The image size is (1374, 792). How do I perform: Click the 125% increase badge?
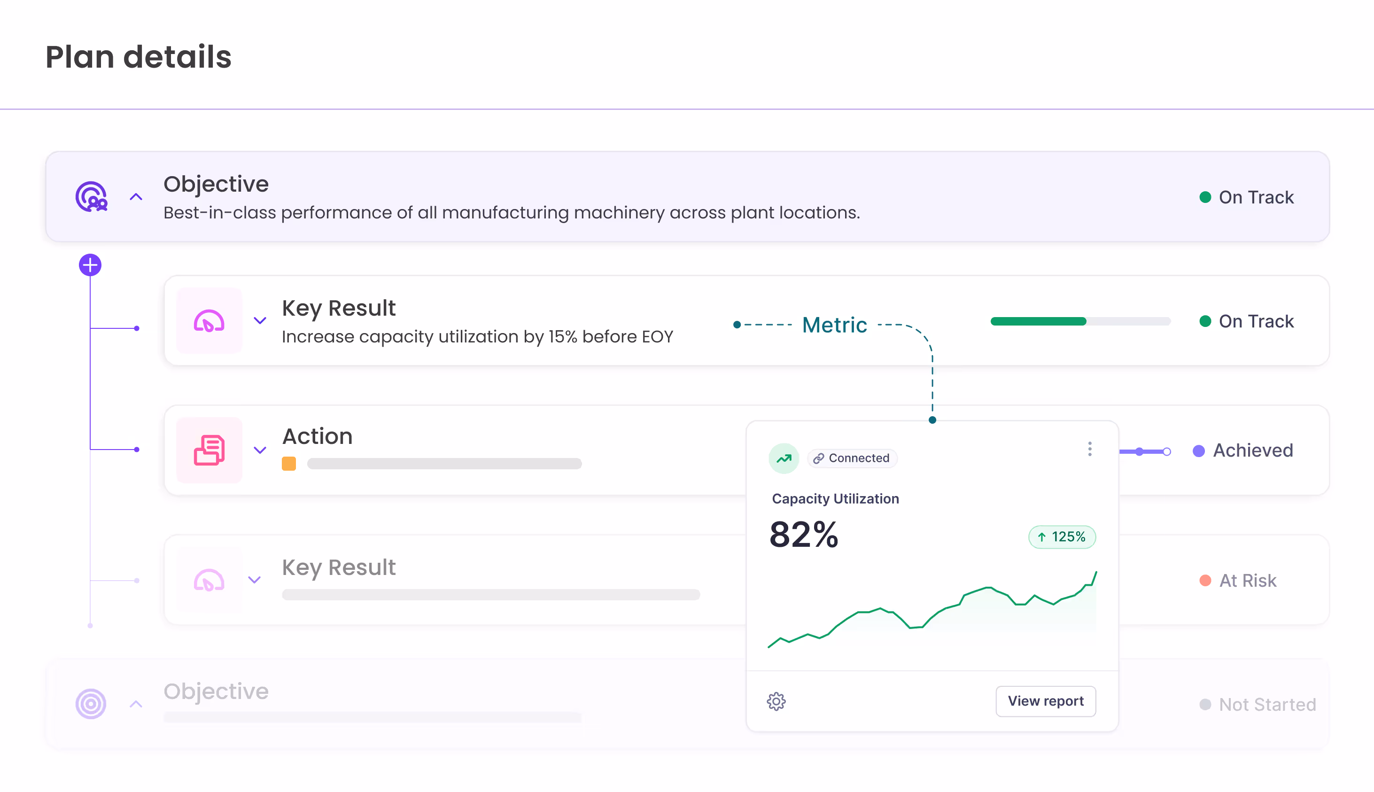(1062, 536)
